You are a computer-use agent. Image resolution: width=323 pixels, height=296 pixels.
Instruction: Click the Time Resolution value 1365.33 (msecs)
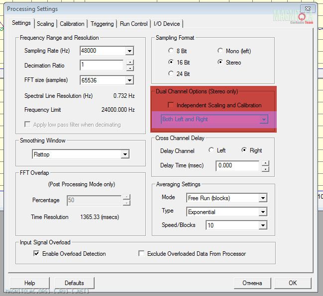pos(100,217)
